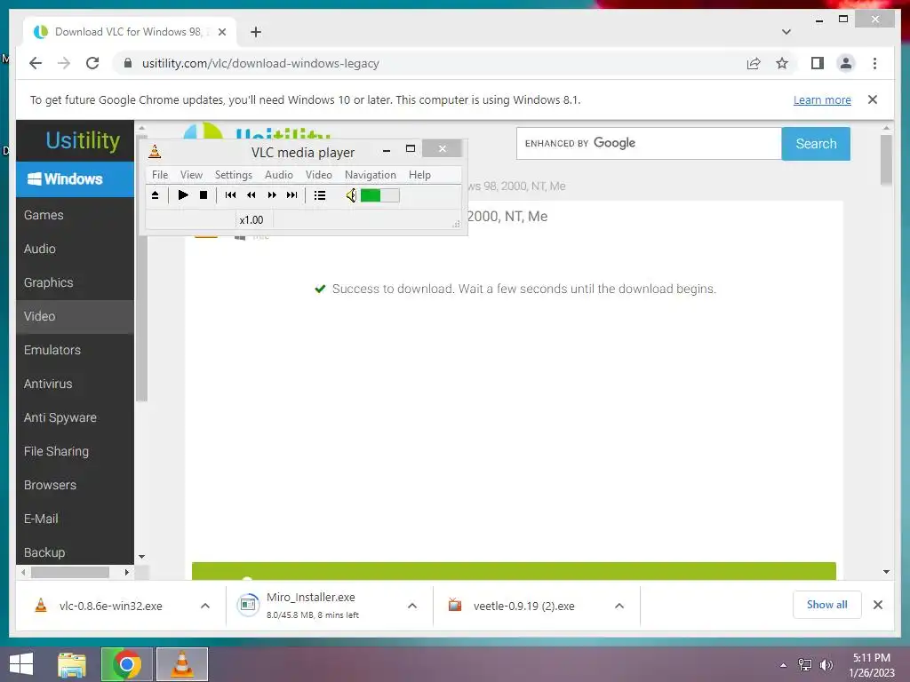
Task: Expand options for vlc-0.8.6e-win32.exe
Action: click(205, 606)
